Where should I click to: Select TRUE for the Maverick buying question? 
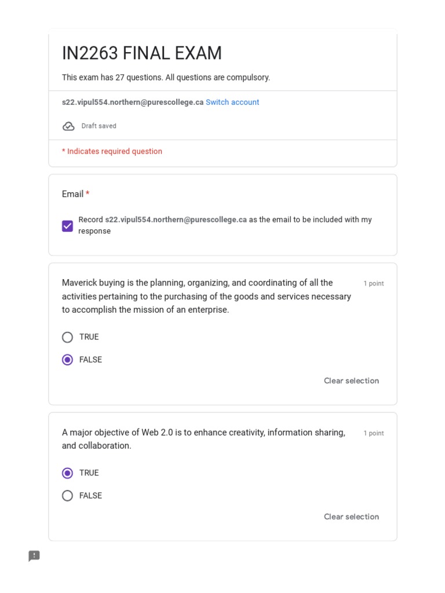[x=68, y=337]
